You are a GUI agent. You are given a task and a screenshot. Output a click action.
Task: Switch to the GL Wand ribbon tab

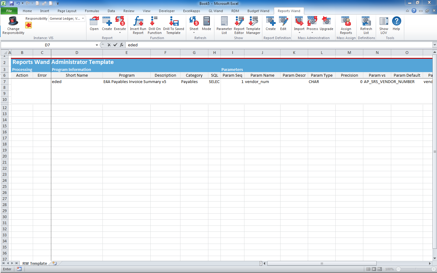coord(216,11)
